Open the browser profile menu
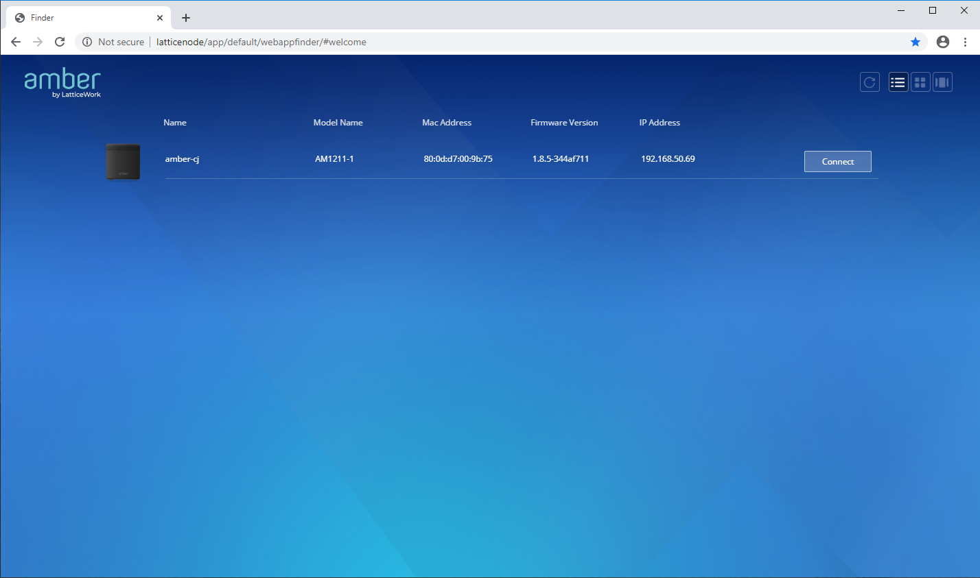Viewport: 980px width, 578px height. [943, 42]
